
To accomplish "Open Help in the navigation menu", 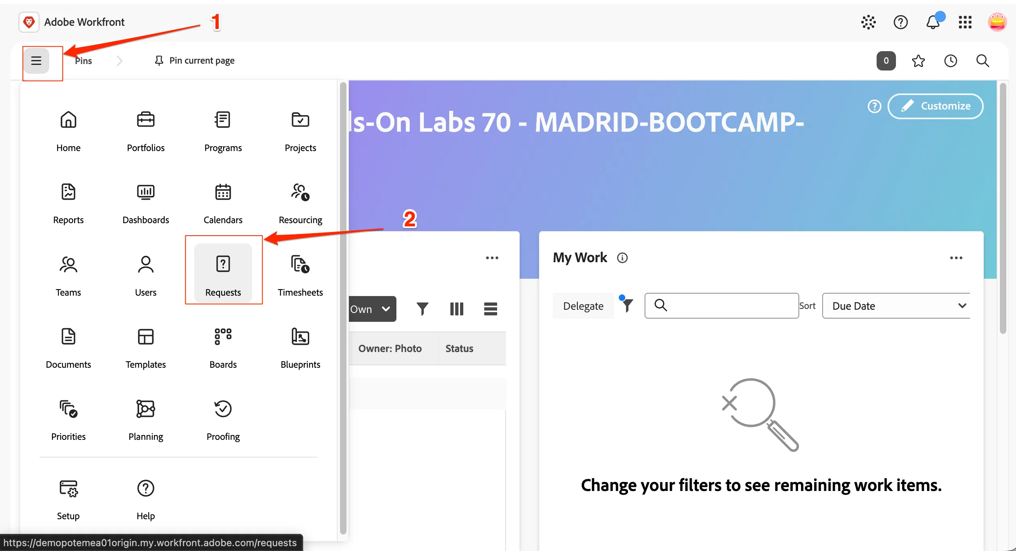I will coord(145,499).
